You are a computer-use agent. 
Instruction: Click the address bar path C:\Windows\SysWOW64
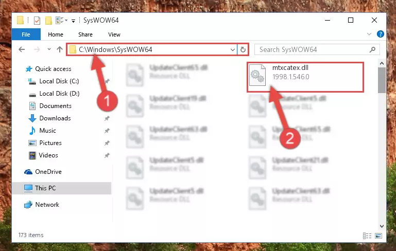point(115,49)
